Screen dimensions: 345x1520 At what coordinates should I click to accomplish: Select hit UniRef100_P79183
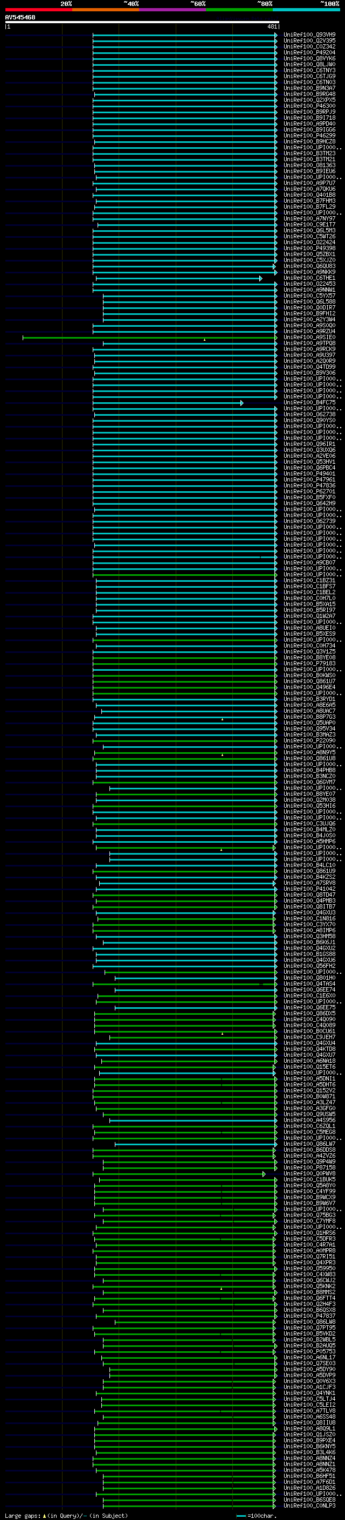pos(309,663)
